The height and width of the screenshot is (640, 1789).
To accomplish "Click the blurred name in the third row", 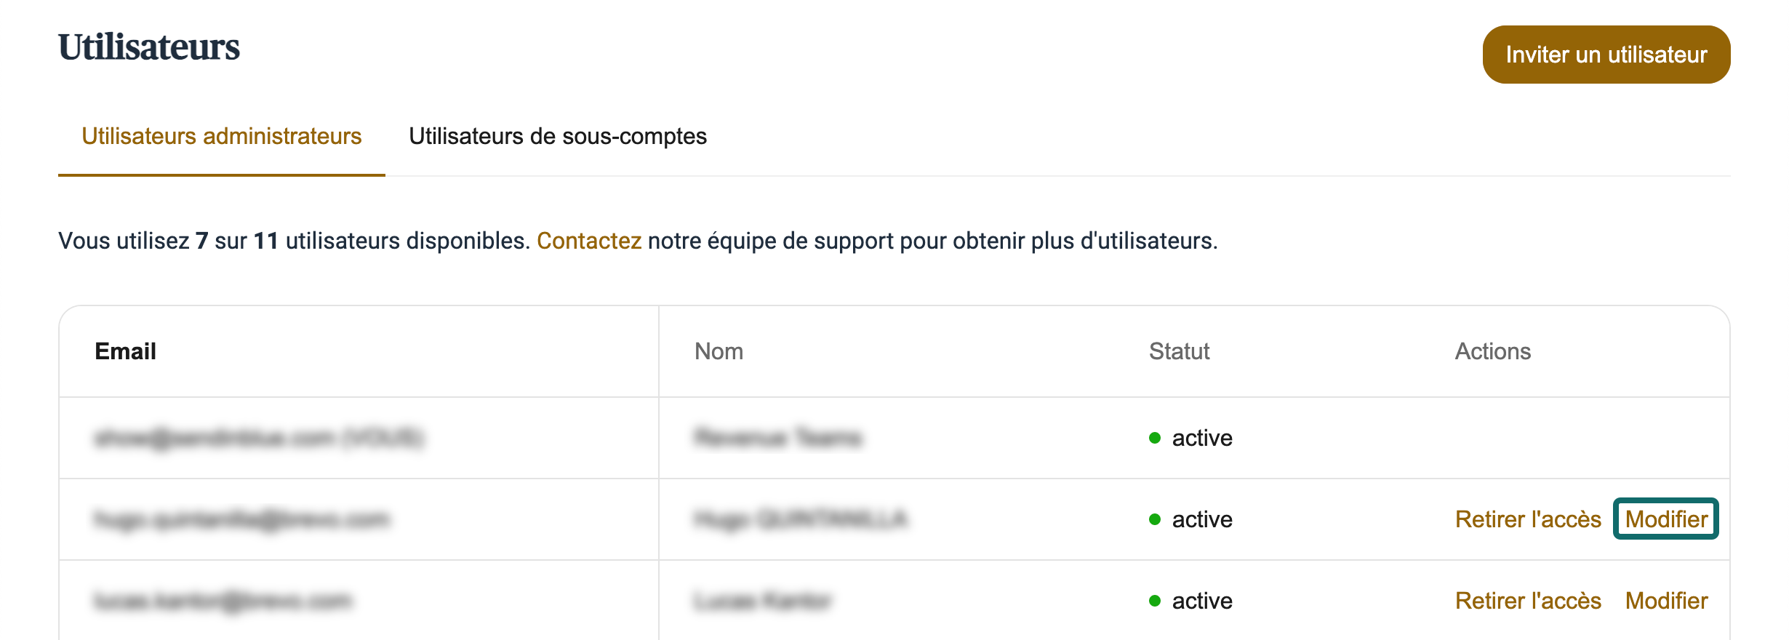I will [x=762, y=601].
